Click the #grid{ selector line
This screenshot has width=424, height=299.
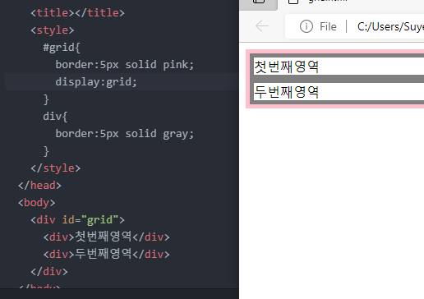(62, 48)
